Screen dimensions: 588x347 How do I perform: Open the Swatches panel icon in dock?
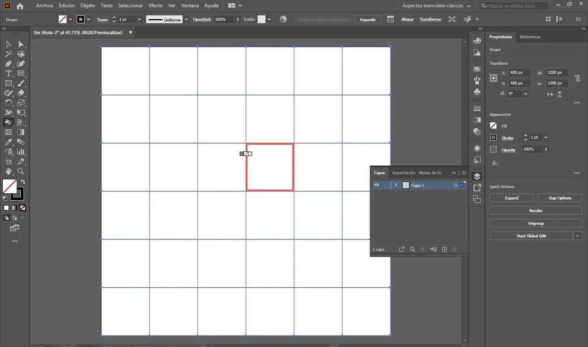(477, 69)
